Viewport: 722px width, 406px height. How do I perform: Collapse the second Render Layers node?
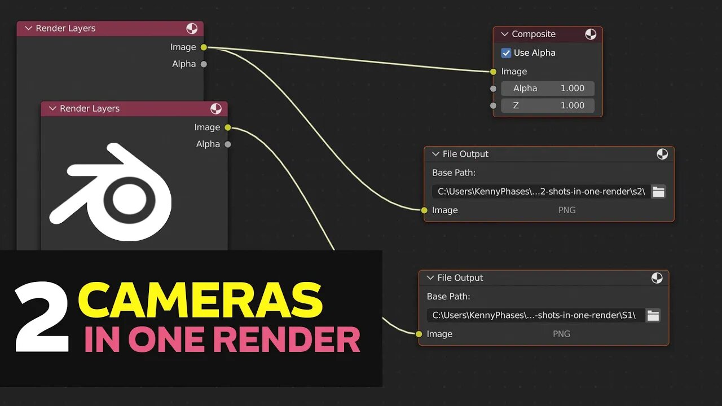point(52,108)
